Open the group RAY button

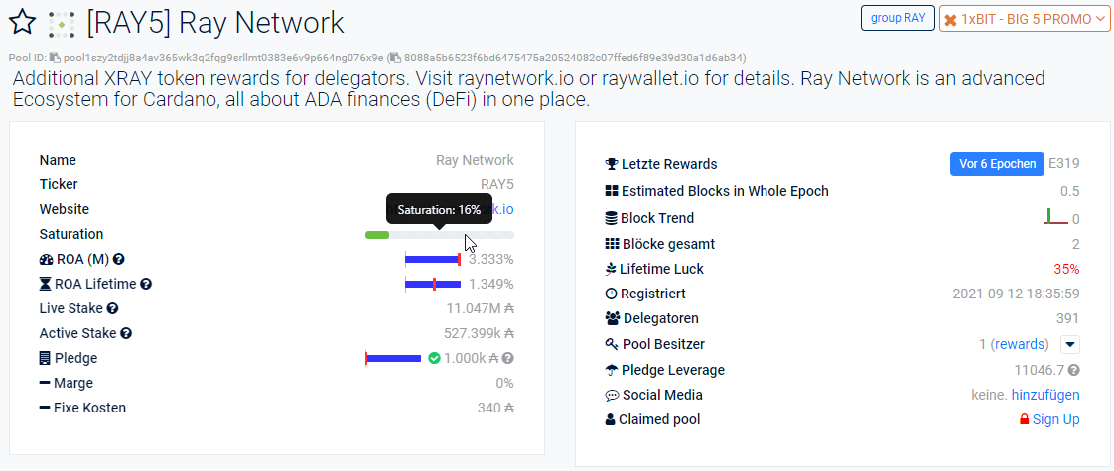click(x=898, y=18)
